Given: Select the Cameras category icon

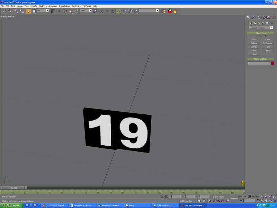Looking at the screenshot, I should coord(263,23).
